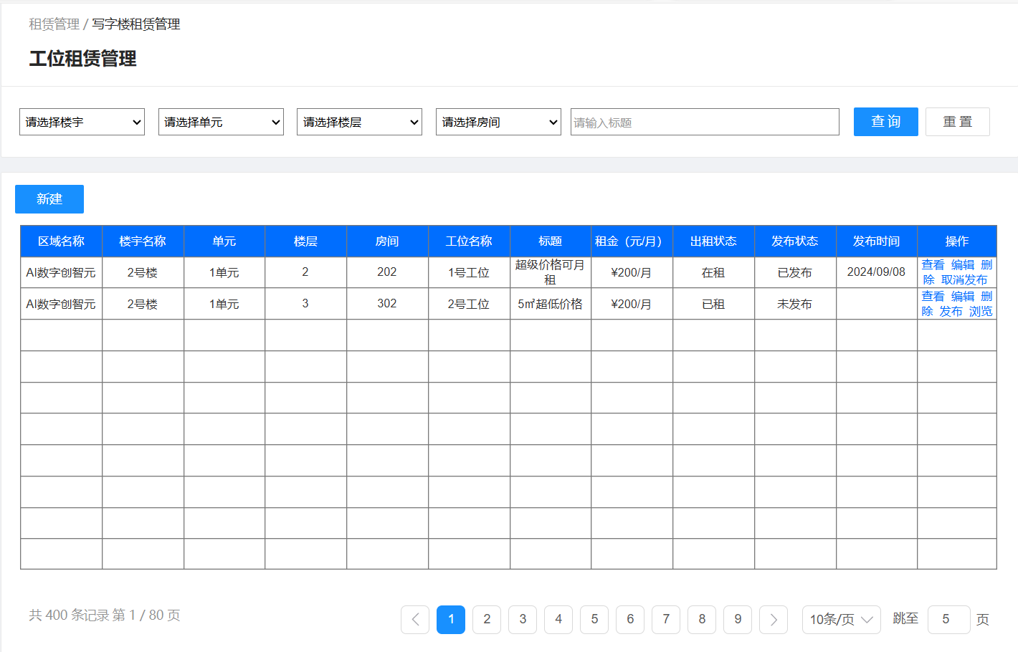Open 编辑 link for 1号工位 row
Viewport: 1018px width, 652px height.
[963, 265]
